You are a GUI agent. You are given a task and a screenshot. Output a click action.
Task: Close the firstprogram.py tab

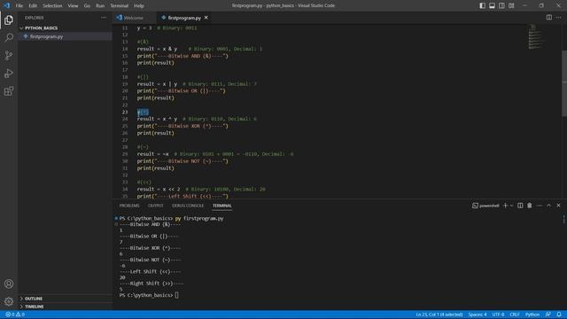click(206, 18)
